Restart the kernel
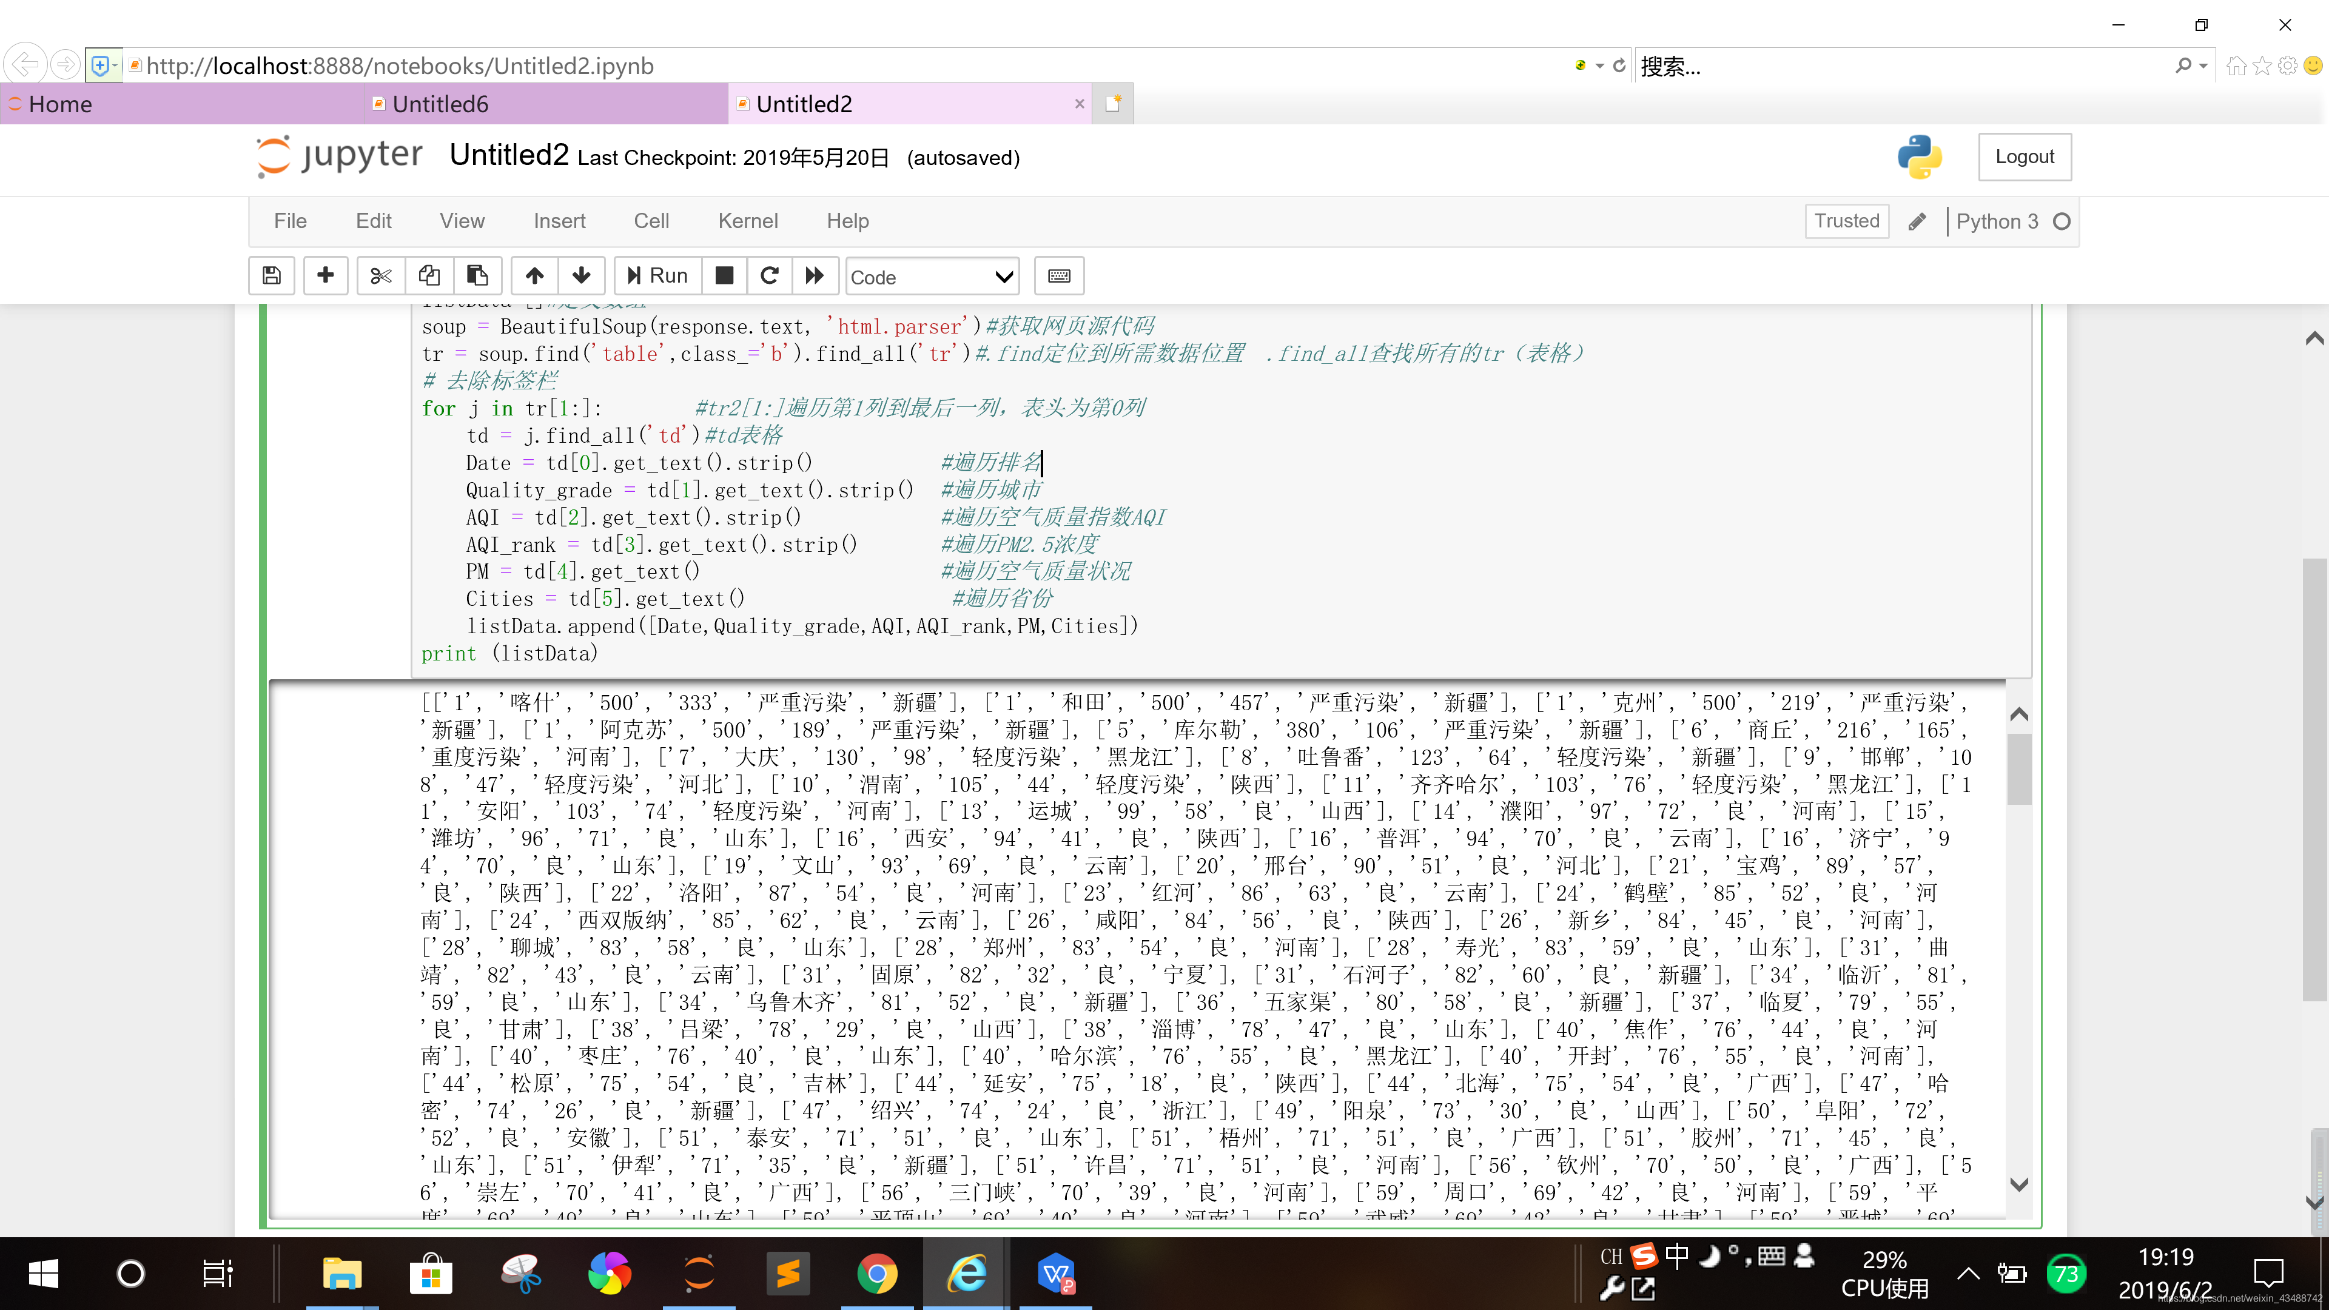This screenshot has height=1310, width=2329. pos(770,276)
